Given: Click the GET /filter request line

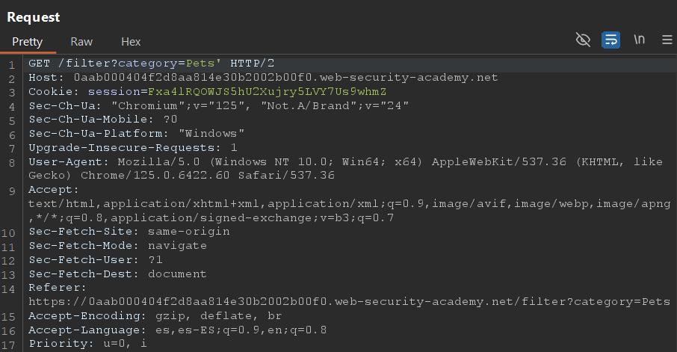Looking at the screenshot, I should (151, 64).
